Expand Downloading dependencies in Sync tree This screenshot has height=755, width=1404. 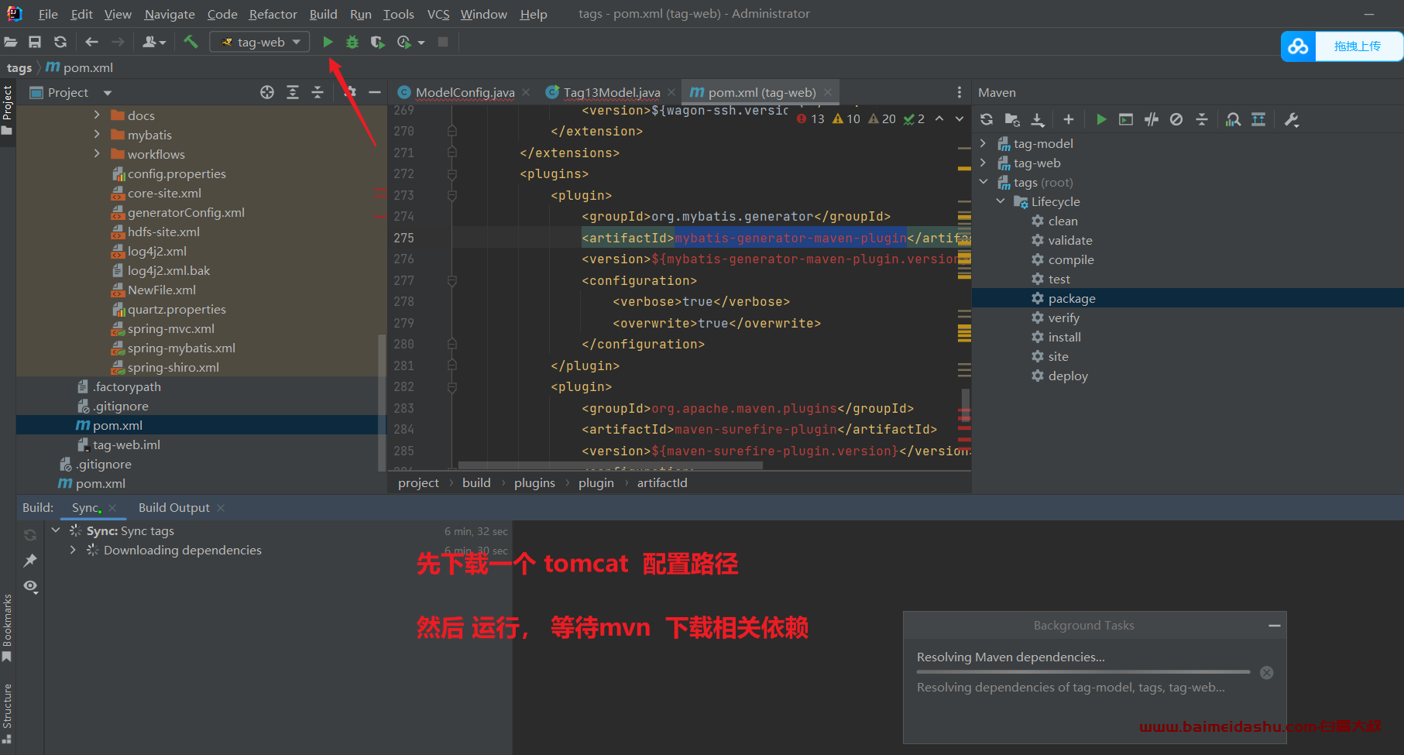click(73, 550)
